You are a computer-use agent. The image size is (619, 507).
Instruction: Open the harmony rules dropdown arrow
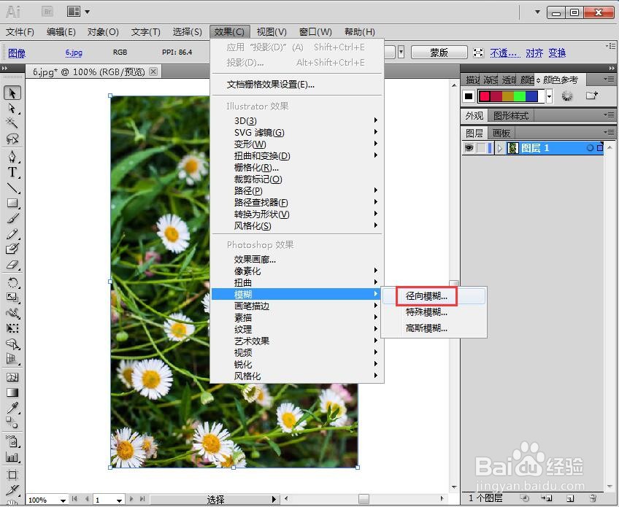[549, 96]
